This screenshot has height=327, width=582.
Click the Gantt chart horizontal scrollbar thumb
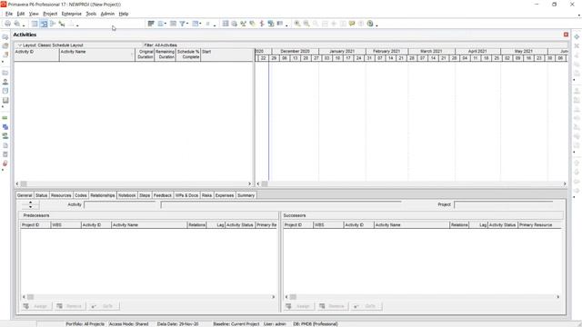(265, 183)
